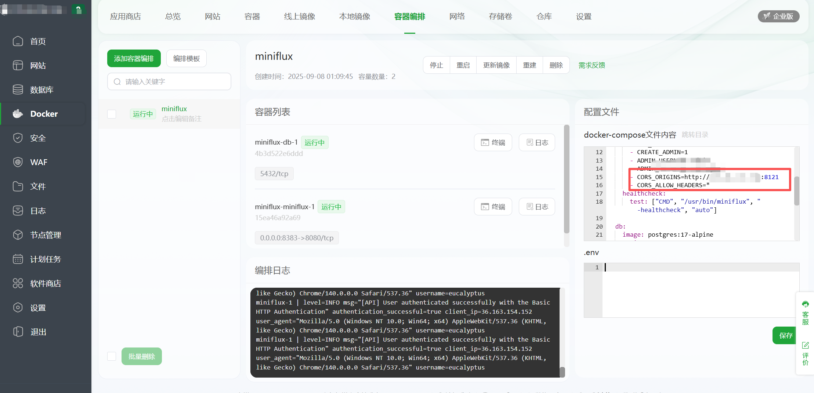Screen dimensions: 814x393
Task: Click the container list vertical scrollbar
Action: pos(567,180)
